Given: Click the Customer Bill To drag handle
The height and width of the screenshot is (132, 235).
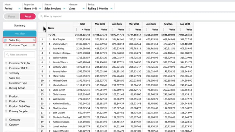Looking at the screenshot, I should (x=6, y=68).
